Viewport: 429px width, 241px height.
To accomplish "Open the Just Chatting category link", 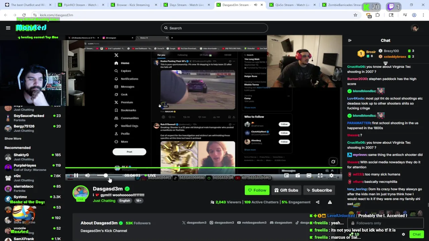I will (x=104, y=200).
